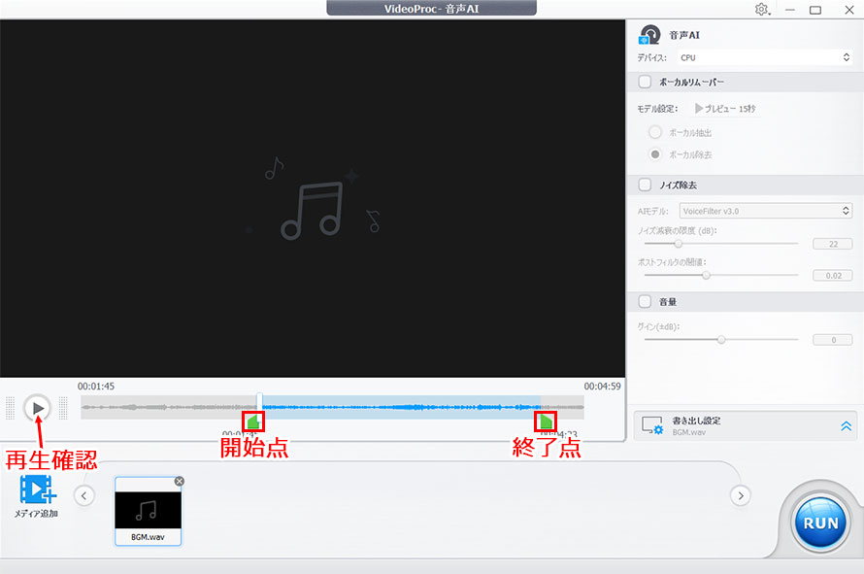The width and height of the screenshot is (864, 574).
Task: Select the BGM.wav thumbnail
Action: tap(148, 511)
